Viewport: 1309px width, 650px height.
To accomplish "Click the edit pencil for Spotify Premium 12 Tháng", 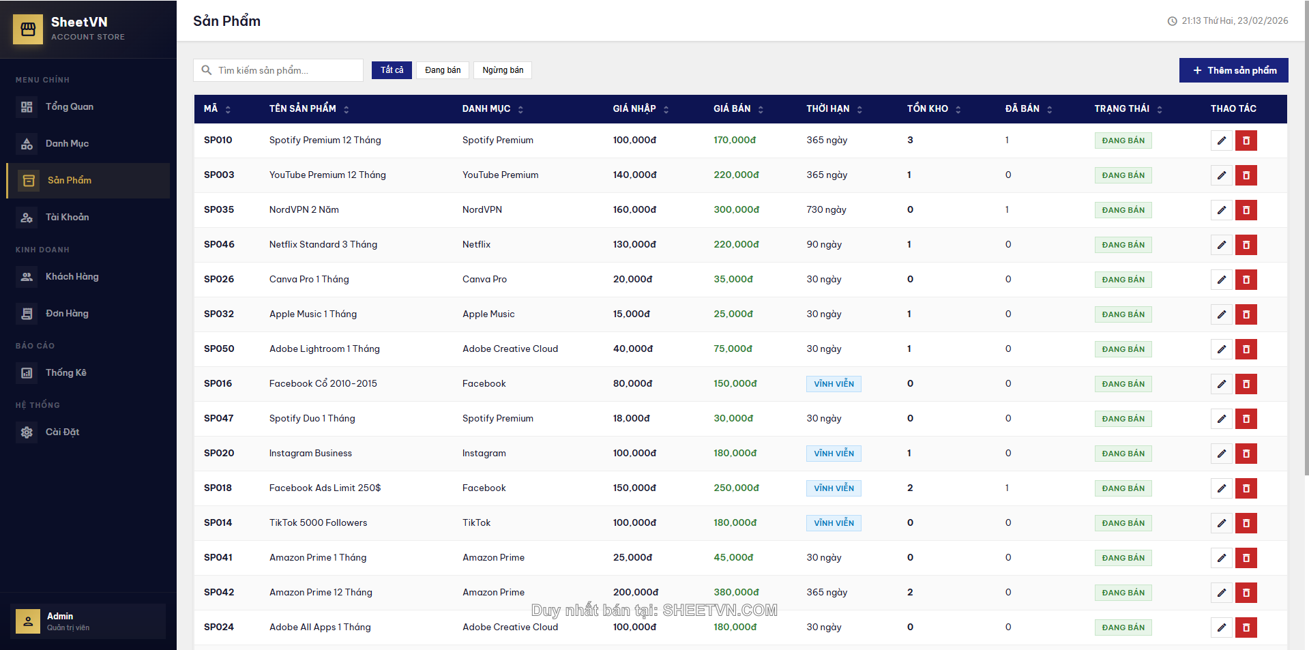I will pyautogui.click(x=1221, y=141).
